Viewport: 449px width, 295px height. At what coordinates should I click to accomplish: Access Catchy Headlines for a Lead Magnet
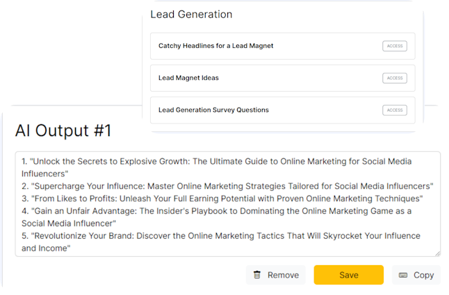(394, 46)
